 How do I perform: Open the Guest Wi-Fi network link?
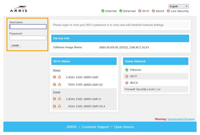[57, 92]
